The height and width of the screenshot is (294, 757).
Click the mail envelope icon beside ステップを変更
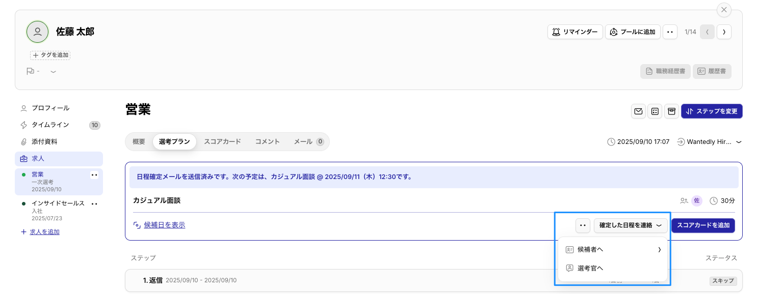coord(638,111)
